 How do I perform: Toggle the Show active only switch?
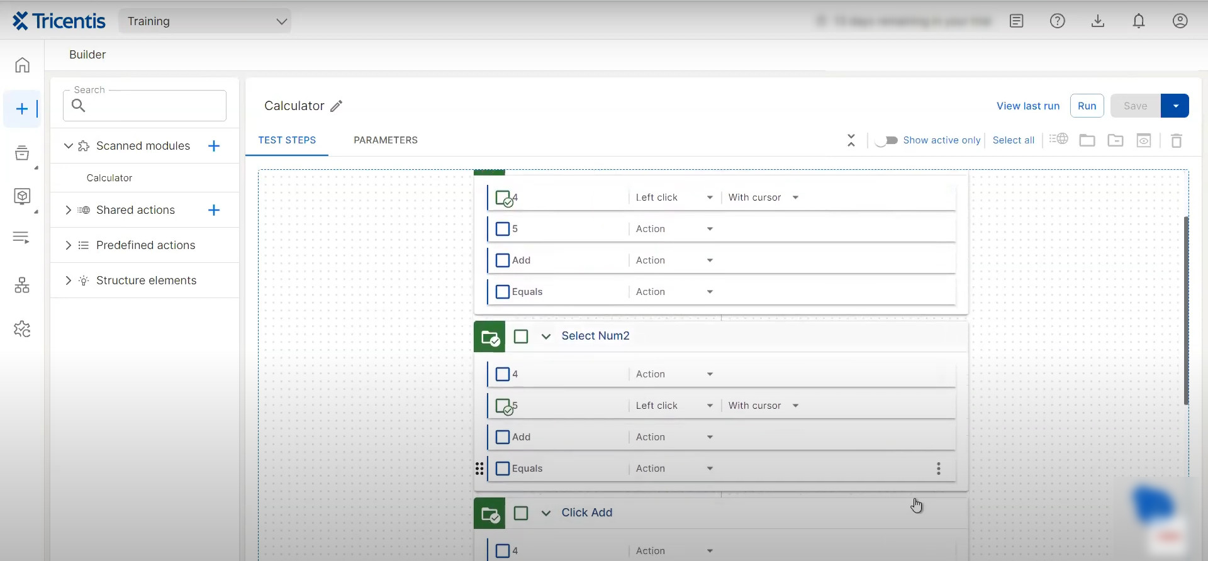point(886,140)
